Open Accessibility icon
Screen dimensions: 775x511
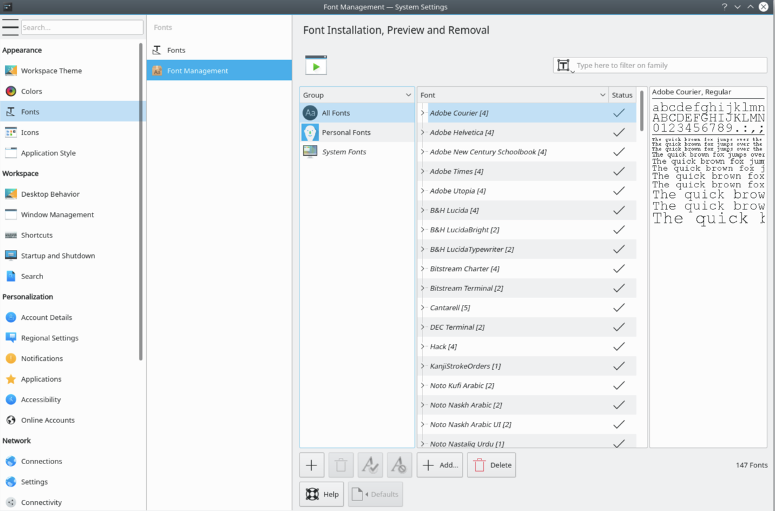point(11,400)
